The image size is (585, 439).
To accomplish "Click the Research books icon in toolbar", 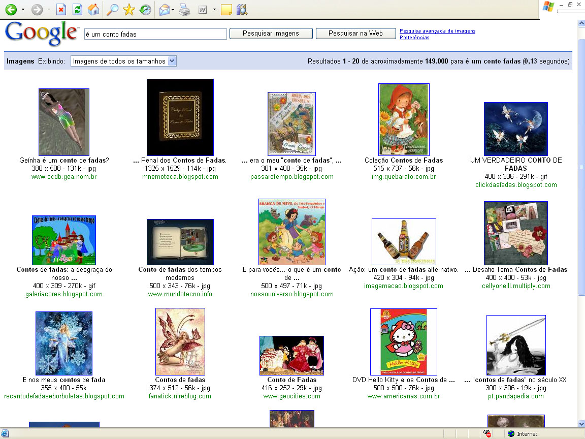I will pos(242,10).
